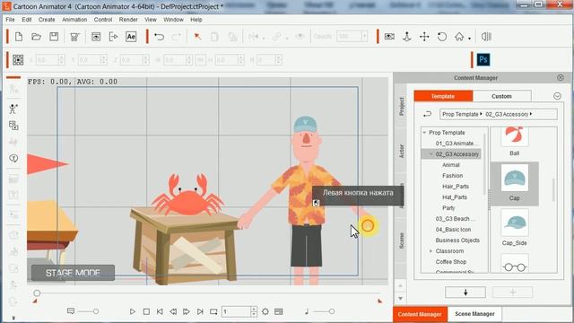This screenshot has width=574, height=323.
Task: Click the rotate camera icon
Action: click(442, 37)
